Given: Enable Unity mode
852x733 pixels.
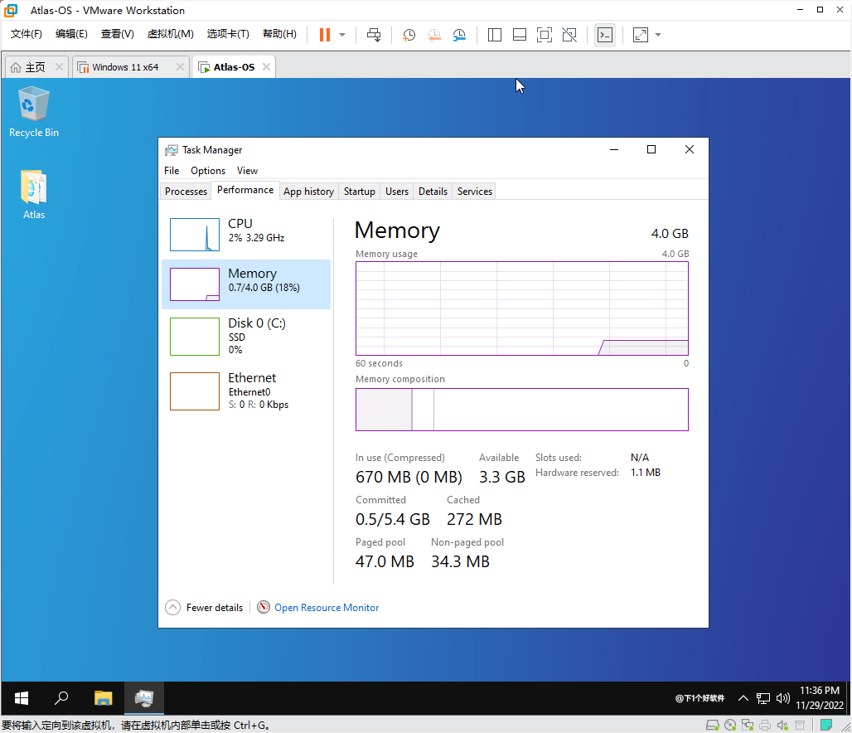Looking at the screenshot, I should pos(570,34).
